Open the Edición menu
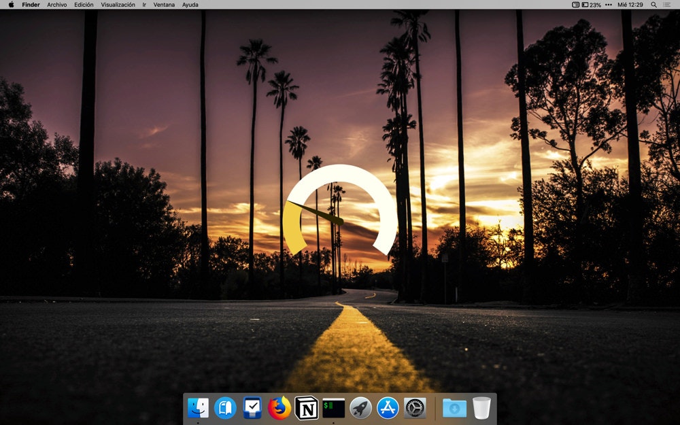Image resolution: width=680 pixels, height=425 pixels. [x=84, y=5]
